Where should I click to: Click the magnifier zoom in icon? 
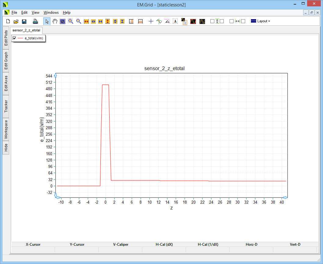coord(71,21)
